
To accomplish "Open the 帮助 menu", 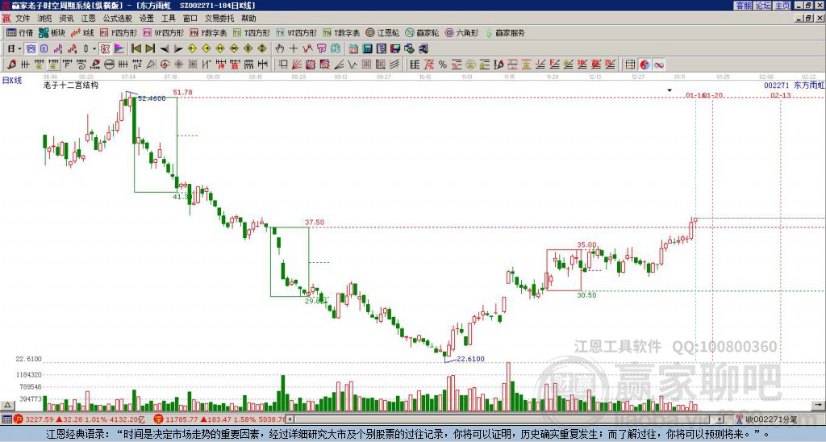I will click(x=248, y=19).
